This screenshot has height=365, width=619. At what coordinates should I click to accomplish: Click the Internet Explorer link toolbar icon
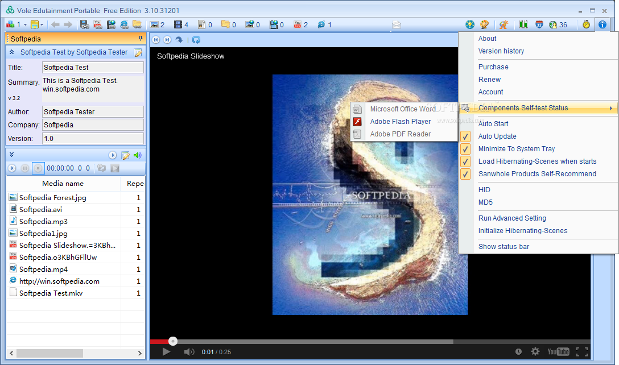click(x=124, y=25)
